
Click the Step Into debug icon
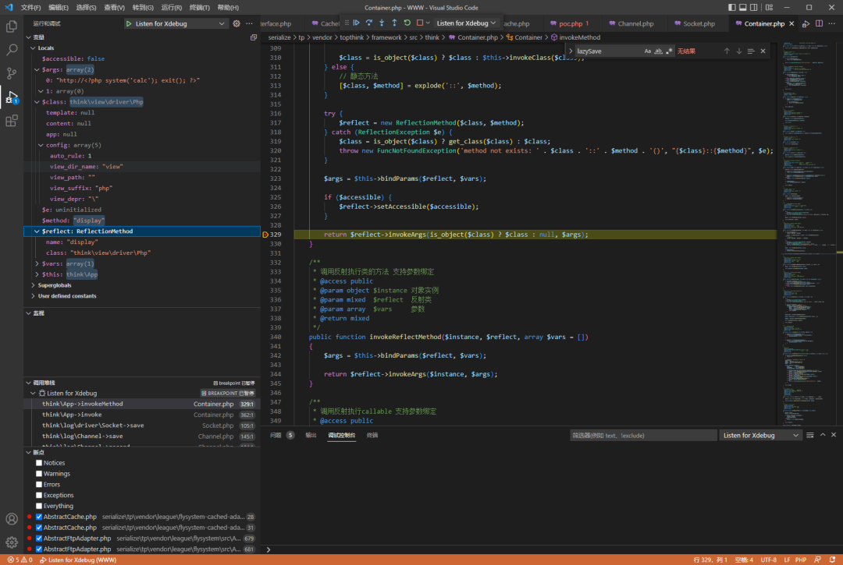coord(381,23)
